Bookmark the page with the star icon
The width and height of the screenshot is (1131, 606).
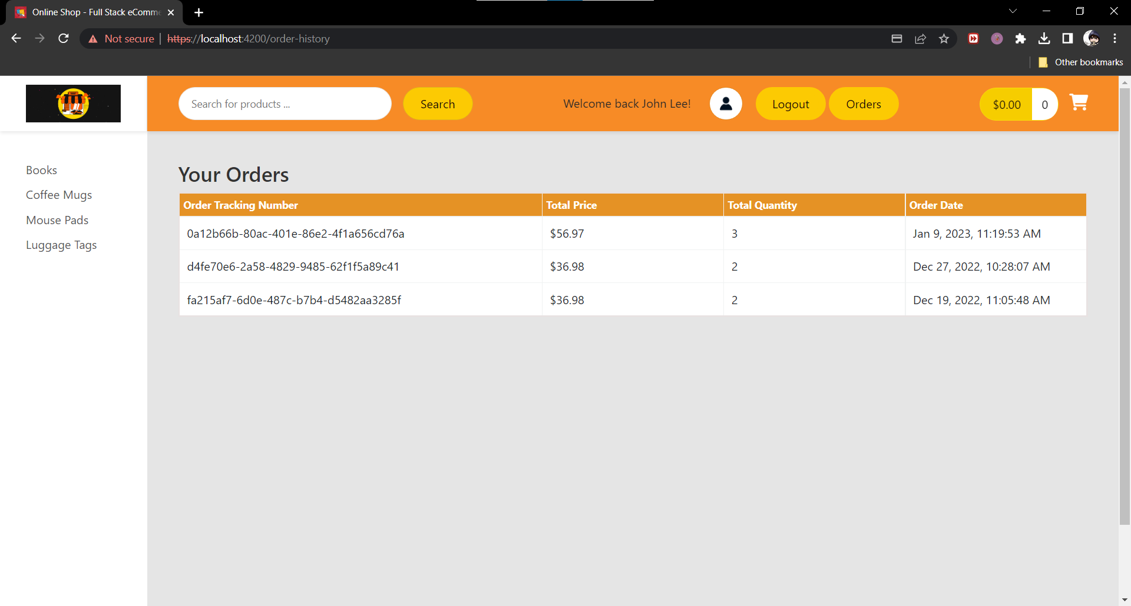pyautogui.click(x=944, y=38)
